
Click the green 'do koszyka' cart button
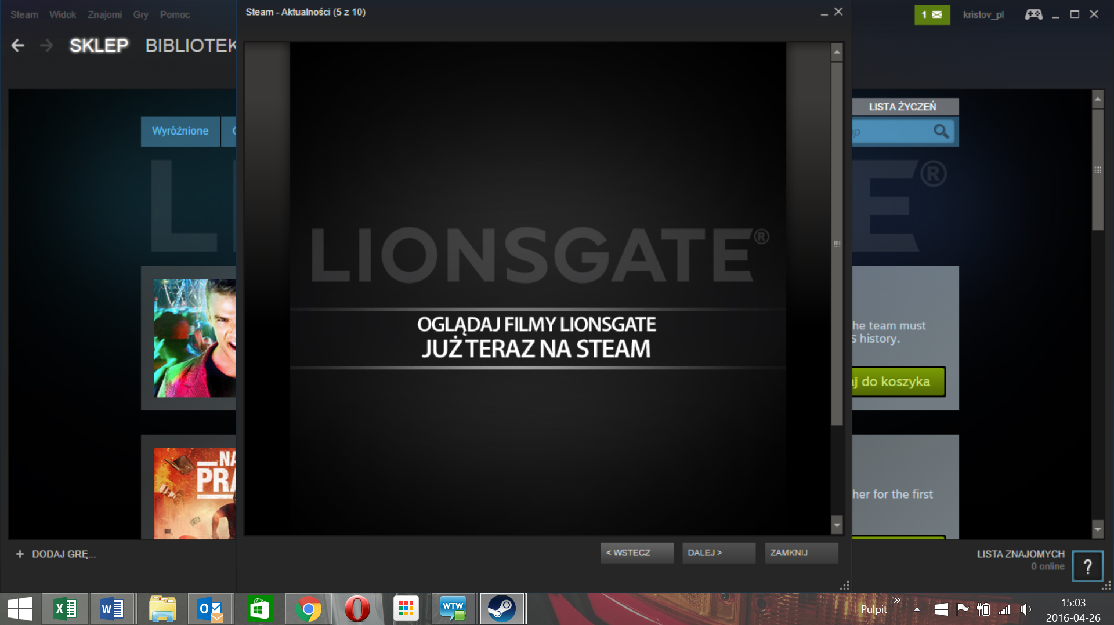tap(899, 381)
